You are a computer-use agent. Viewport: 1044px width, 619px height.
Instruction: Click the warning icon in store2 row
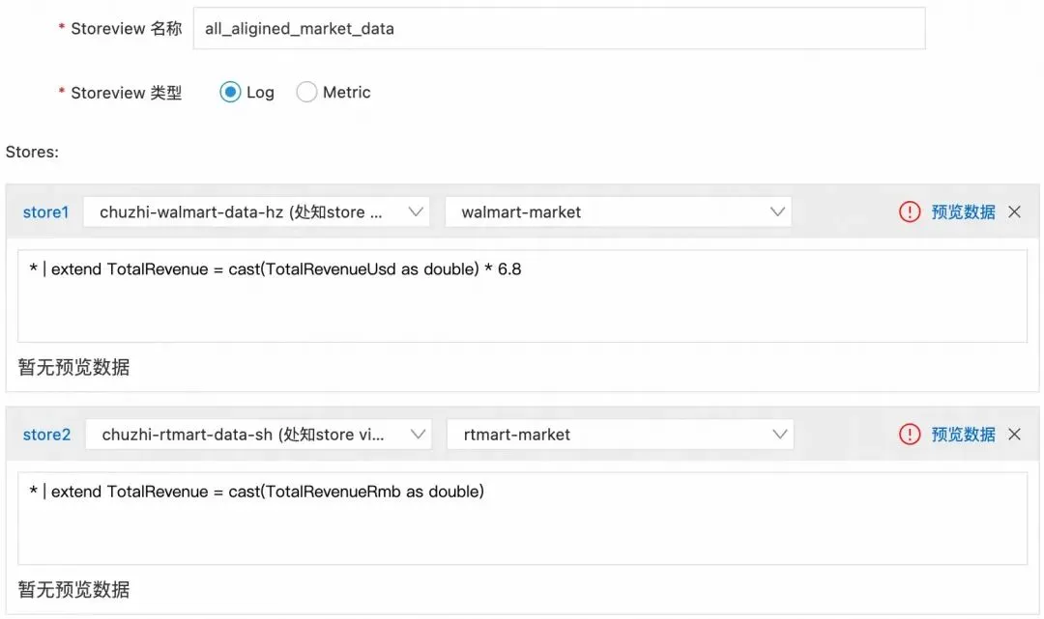coord(910,435)
